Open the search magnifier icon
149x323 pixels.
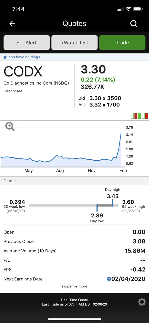pyautogui.click(x=134, y=24)
